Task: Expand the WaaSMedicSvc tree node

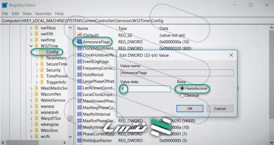Action: click(31, 88)
